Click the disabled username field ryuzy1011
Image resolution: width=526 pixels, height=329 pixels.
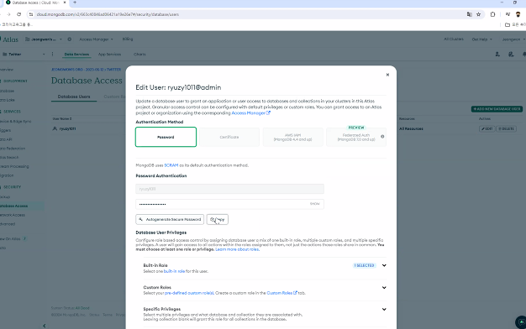point(229,189)
